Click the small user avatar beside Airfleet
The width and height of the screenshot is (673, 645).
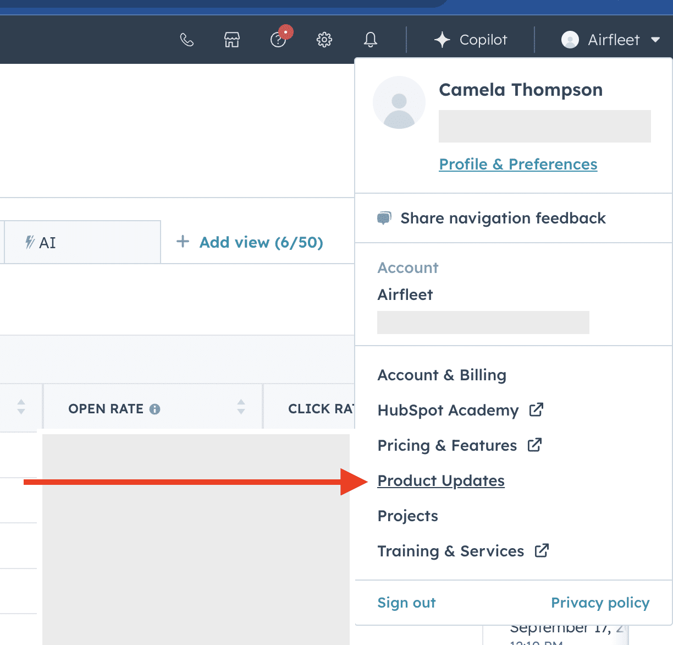(570, 40)
